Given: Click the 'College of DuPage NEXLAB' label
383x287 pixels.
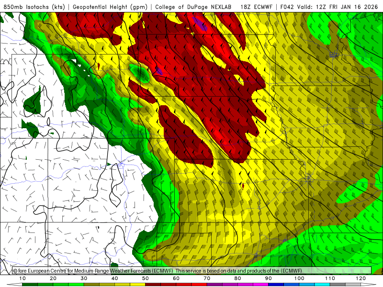Looking at the screenshot, I should point(193,7).
